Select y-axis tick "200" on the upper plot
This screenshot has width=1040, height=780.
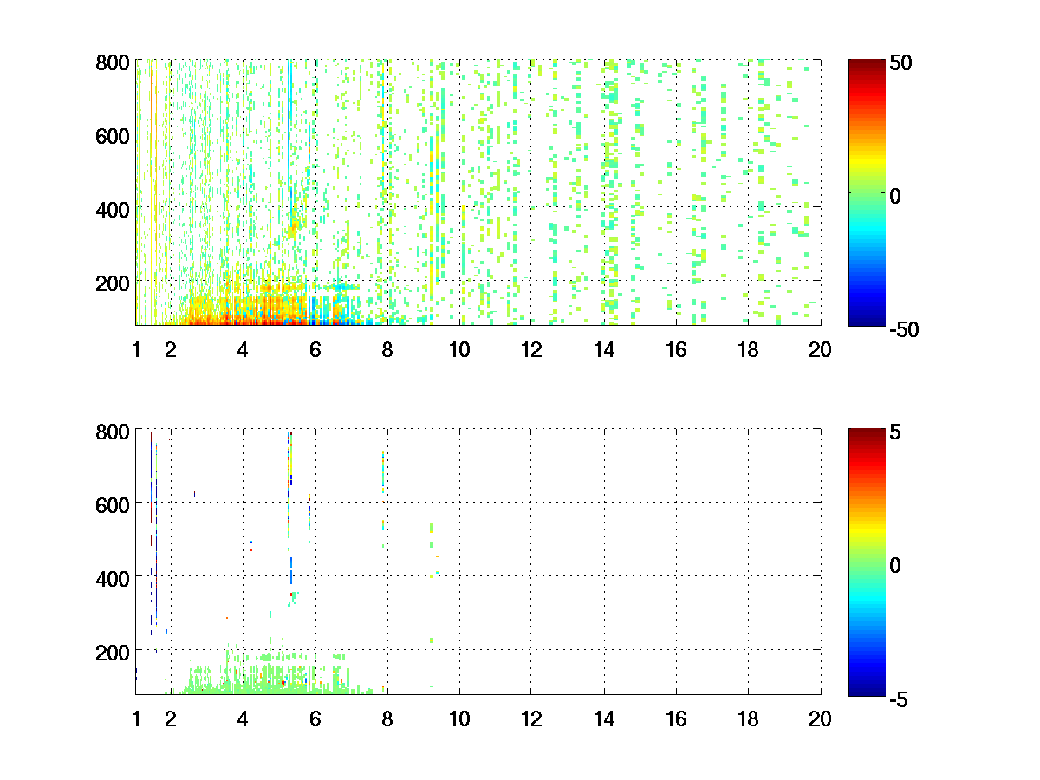113,283
